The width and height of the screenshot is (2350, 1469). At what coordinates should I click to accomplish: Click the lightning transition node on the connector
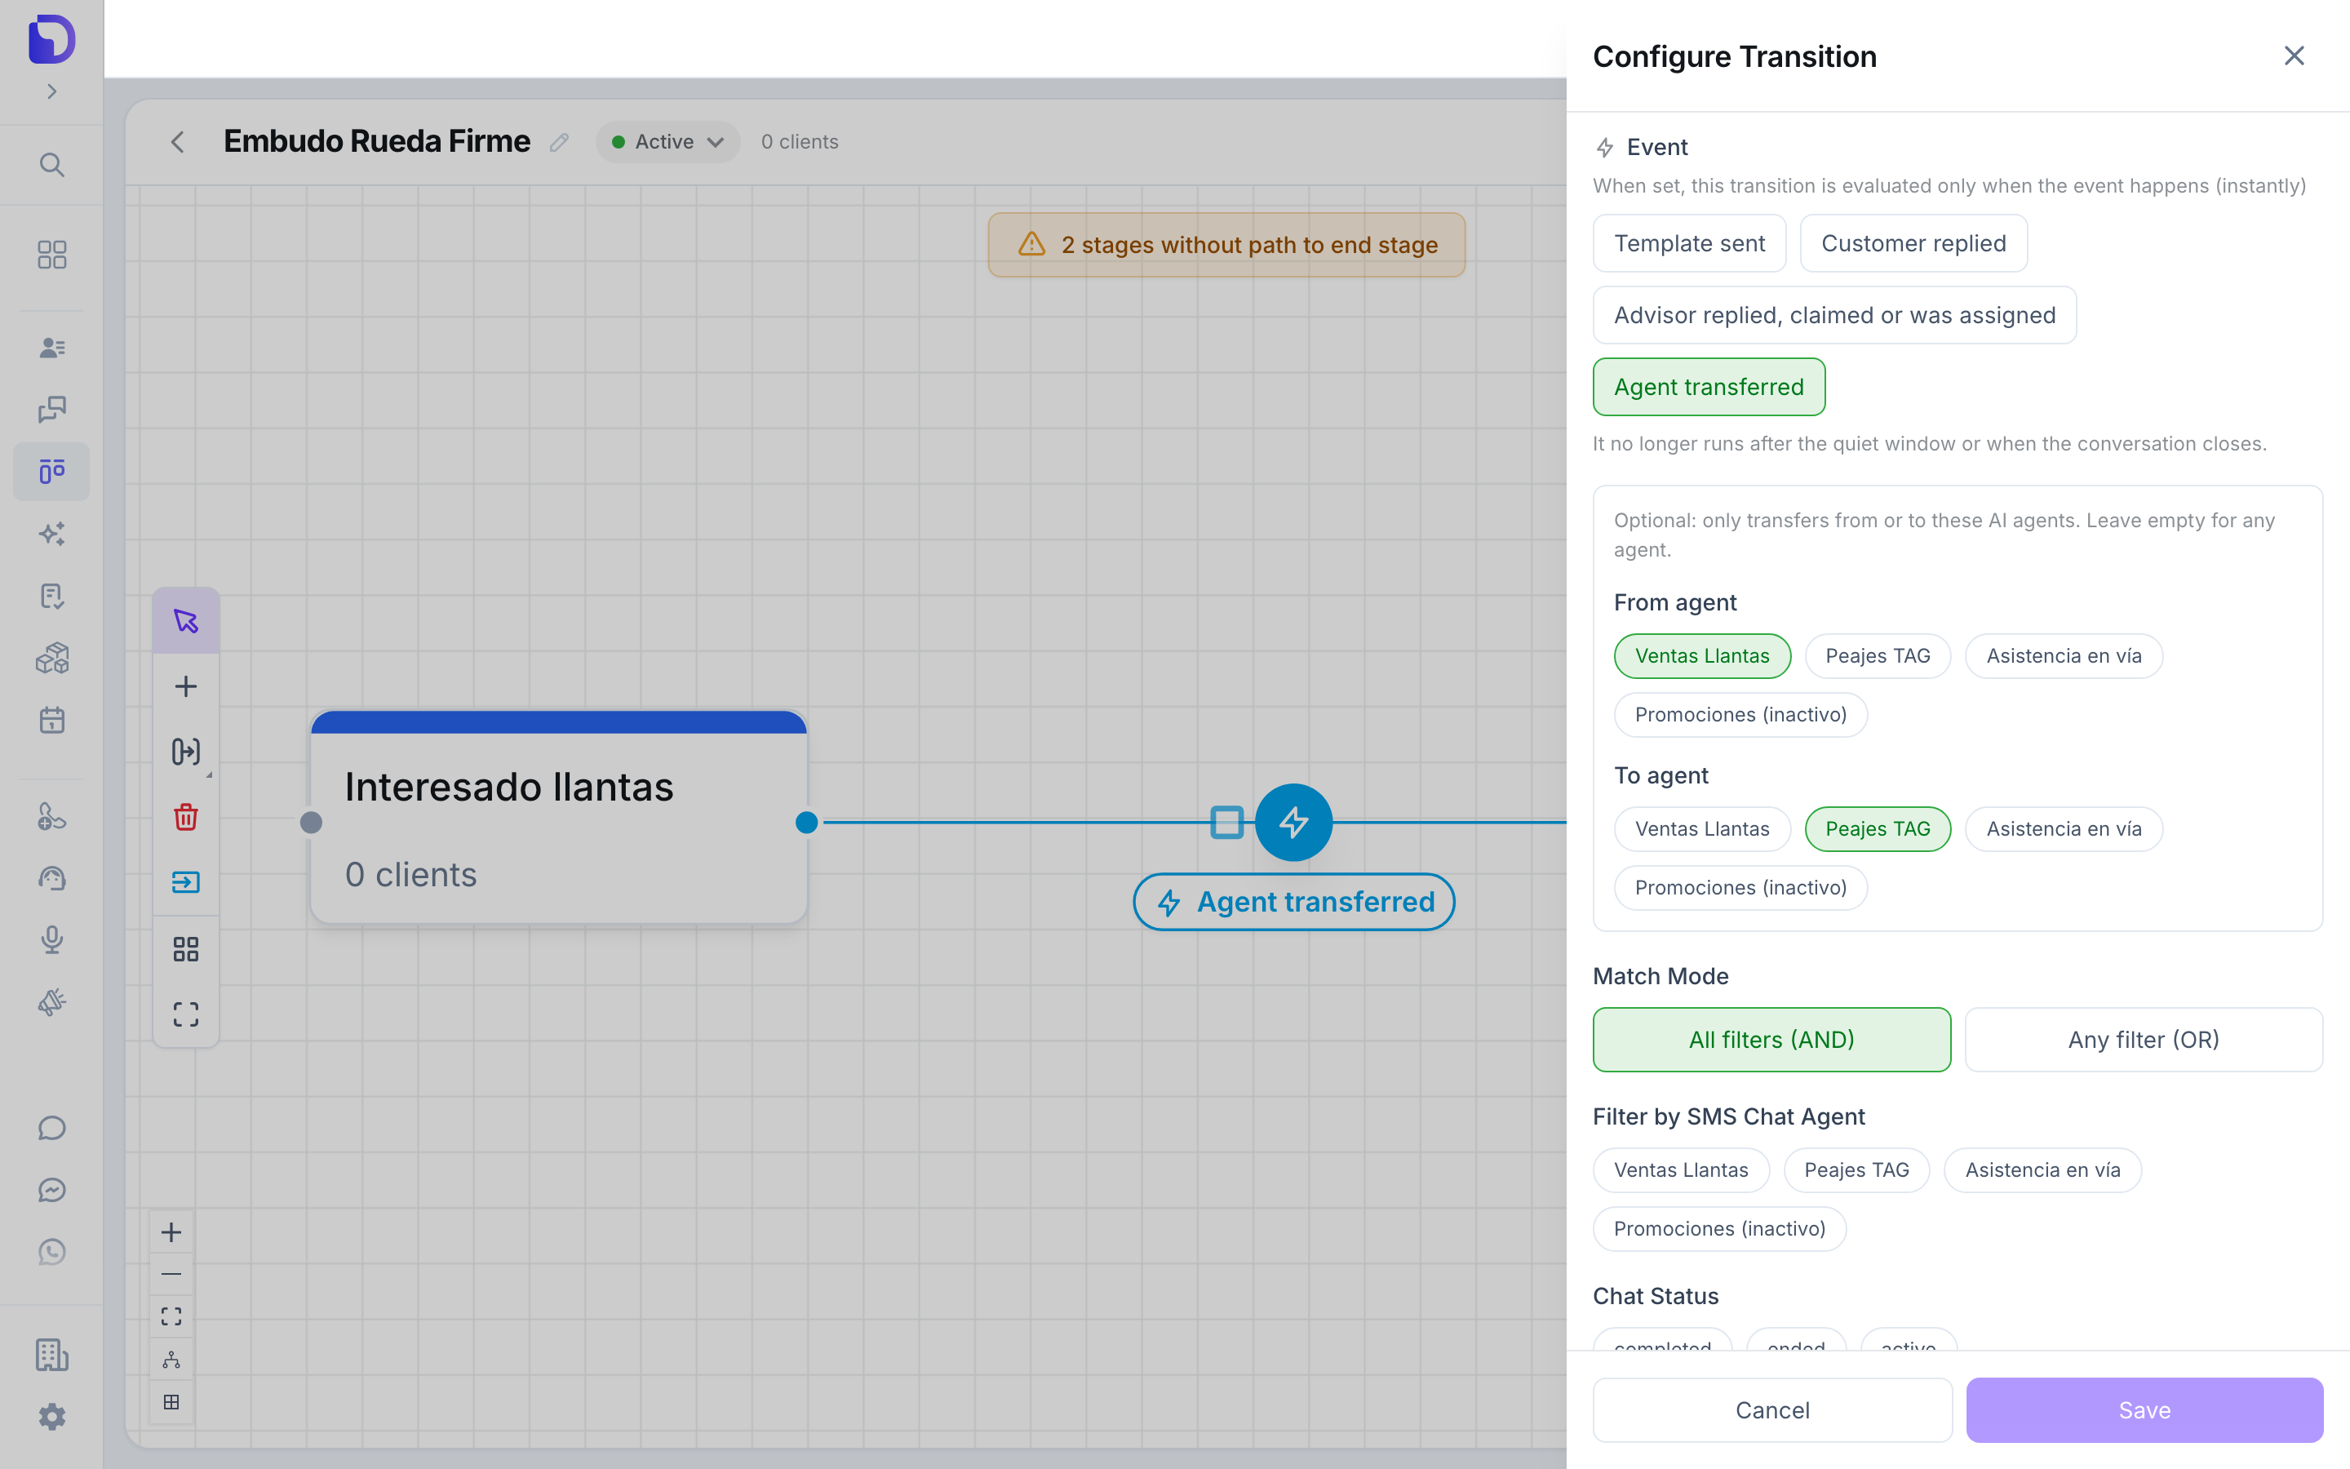[x=1293, y=822]
